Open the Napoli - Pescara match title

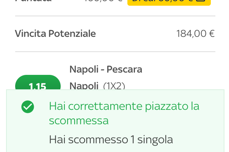point(106,69)
